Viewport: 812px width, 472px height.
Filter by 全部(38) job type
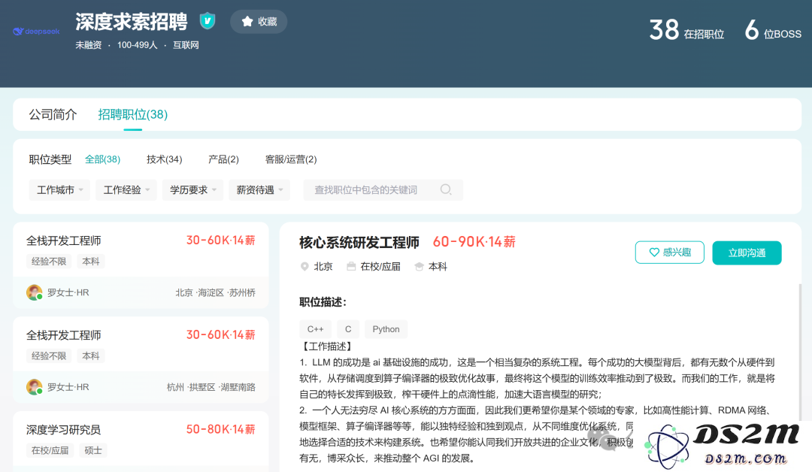(x=102, y=159)
